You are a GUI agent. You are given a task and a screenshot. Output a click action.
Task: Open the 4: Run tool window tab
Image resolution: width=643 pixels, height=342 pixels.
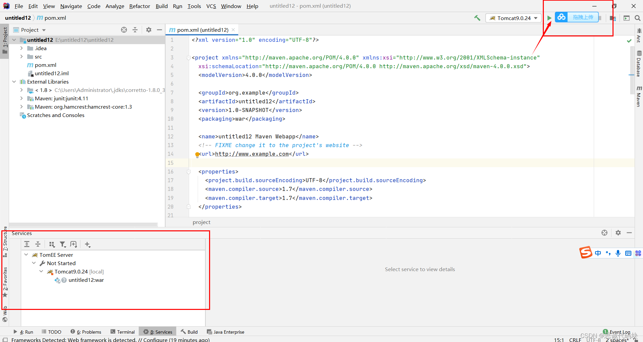pos(23,332)
